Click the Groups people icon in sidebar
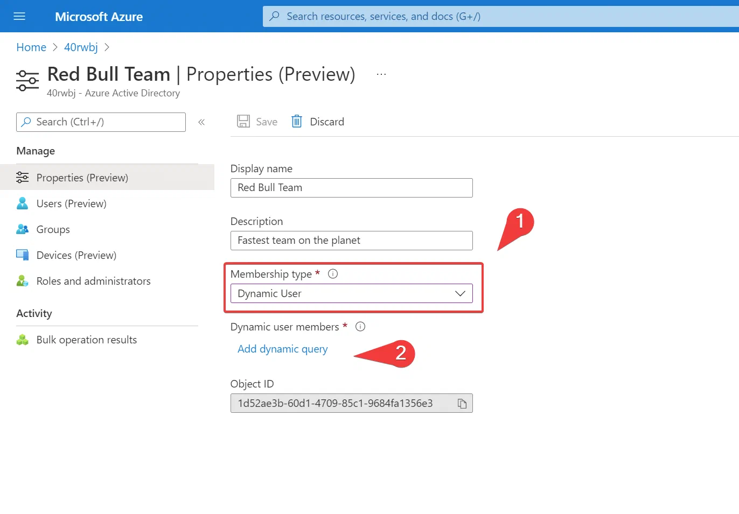The image size is (739, 514). coord(22,229)
